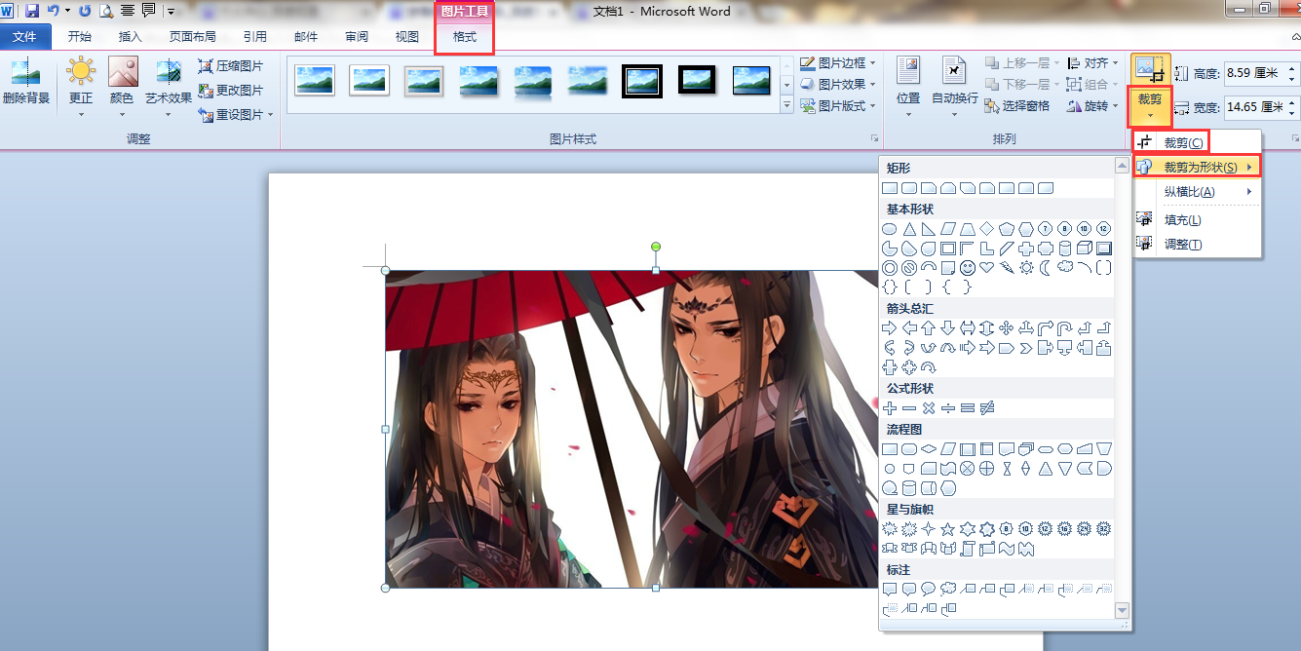Choose the sun shape
This screenshot has width=1301, height=651.
pos(1025,267)
